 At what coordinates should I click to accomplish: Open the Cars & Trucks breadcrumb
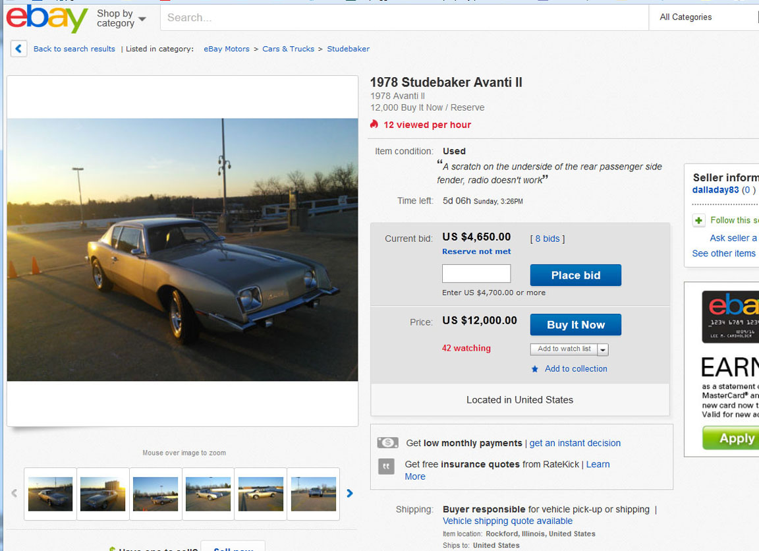288,49
